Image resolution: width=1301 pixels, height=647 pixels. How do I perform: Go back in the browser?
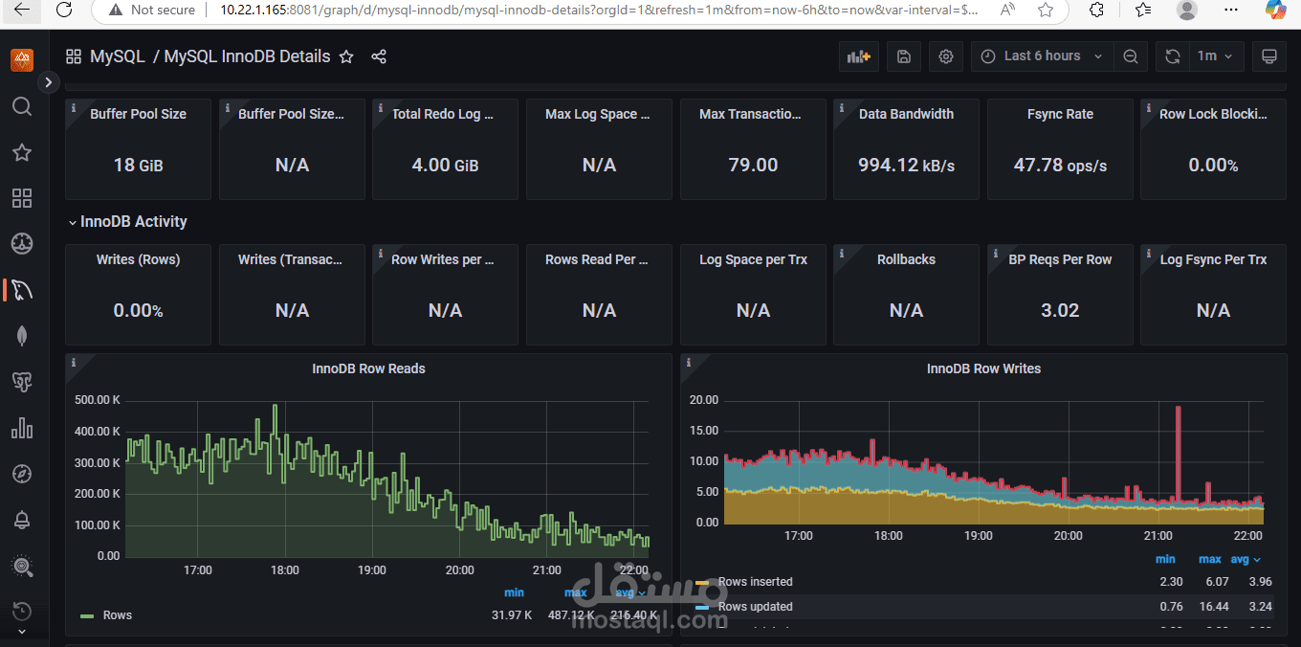[21, 10]
